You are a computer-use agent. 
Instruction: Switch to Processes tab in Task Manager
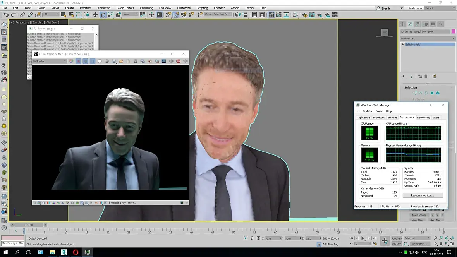click(x=379, y=117)
